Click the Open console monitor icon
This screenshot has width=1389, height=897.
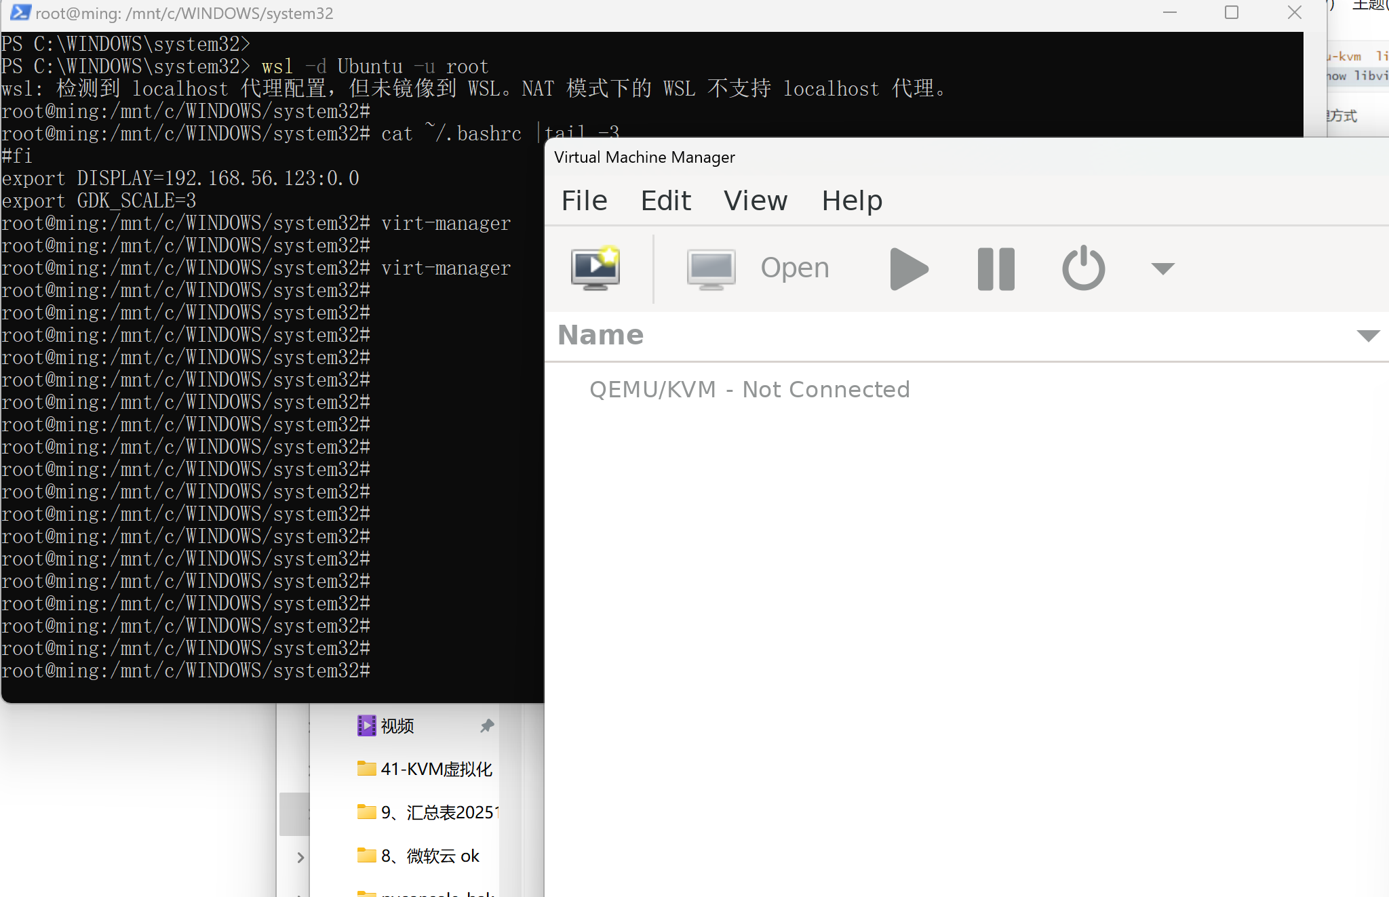[x=710, y=268]
